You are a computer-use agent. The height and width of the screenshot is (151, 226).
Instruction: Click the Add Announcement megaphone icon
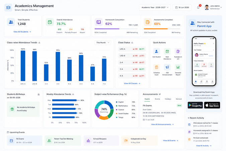167,67
